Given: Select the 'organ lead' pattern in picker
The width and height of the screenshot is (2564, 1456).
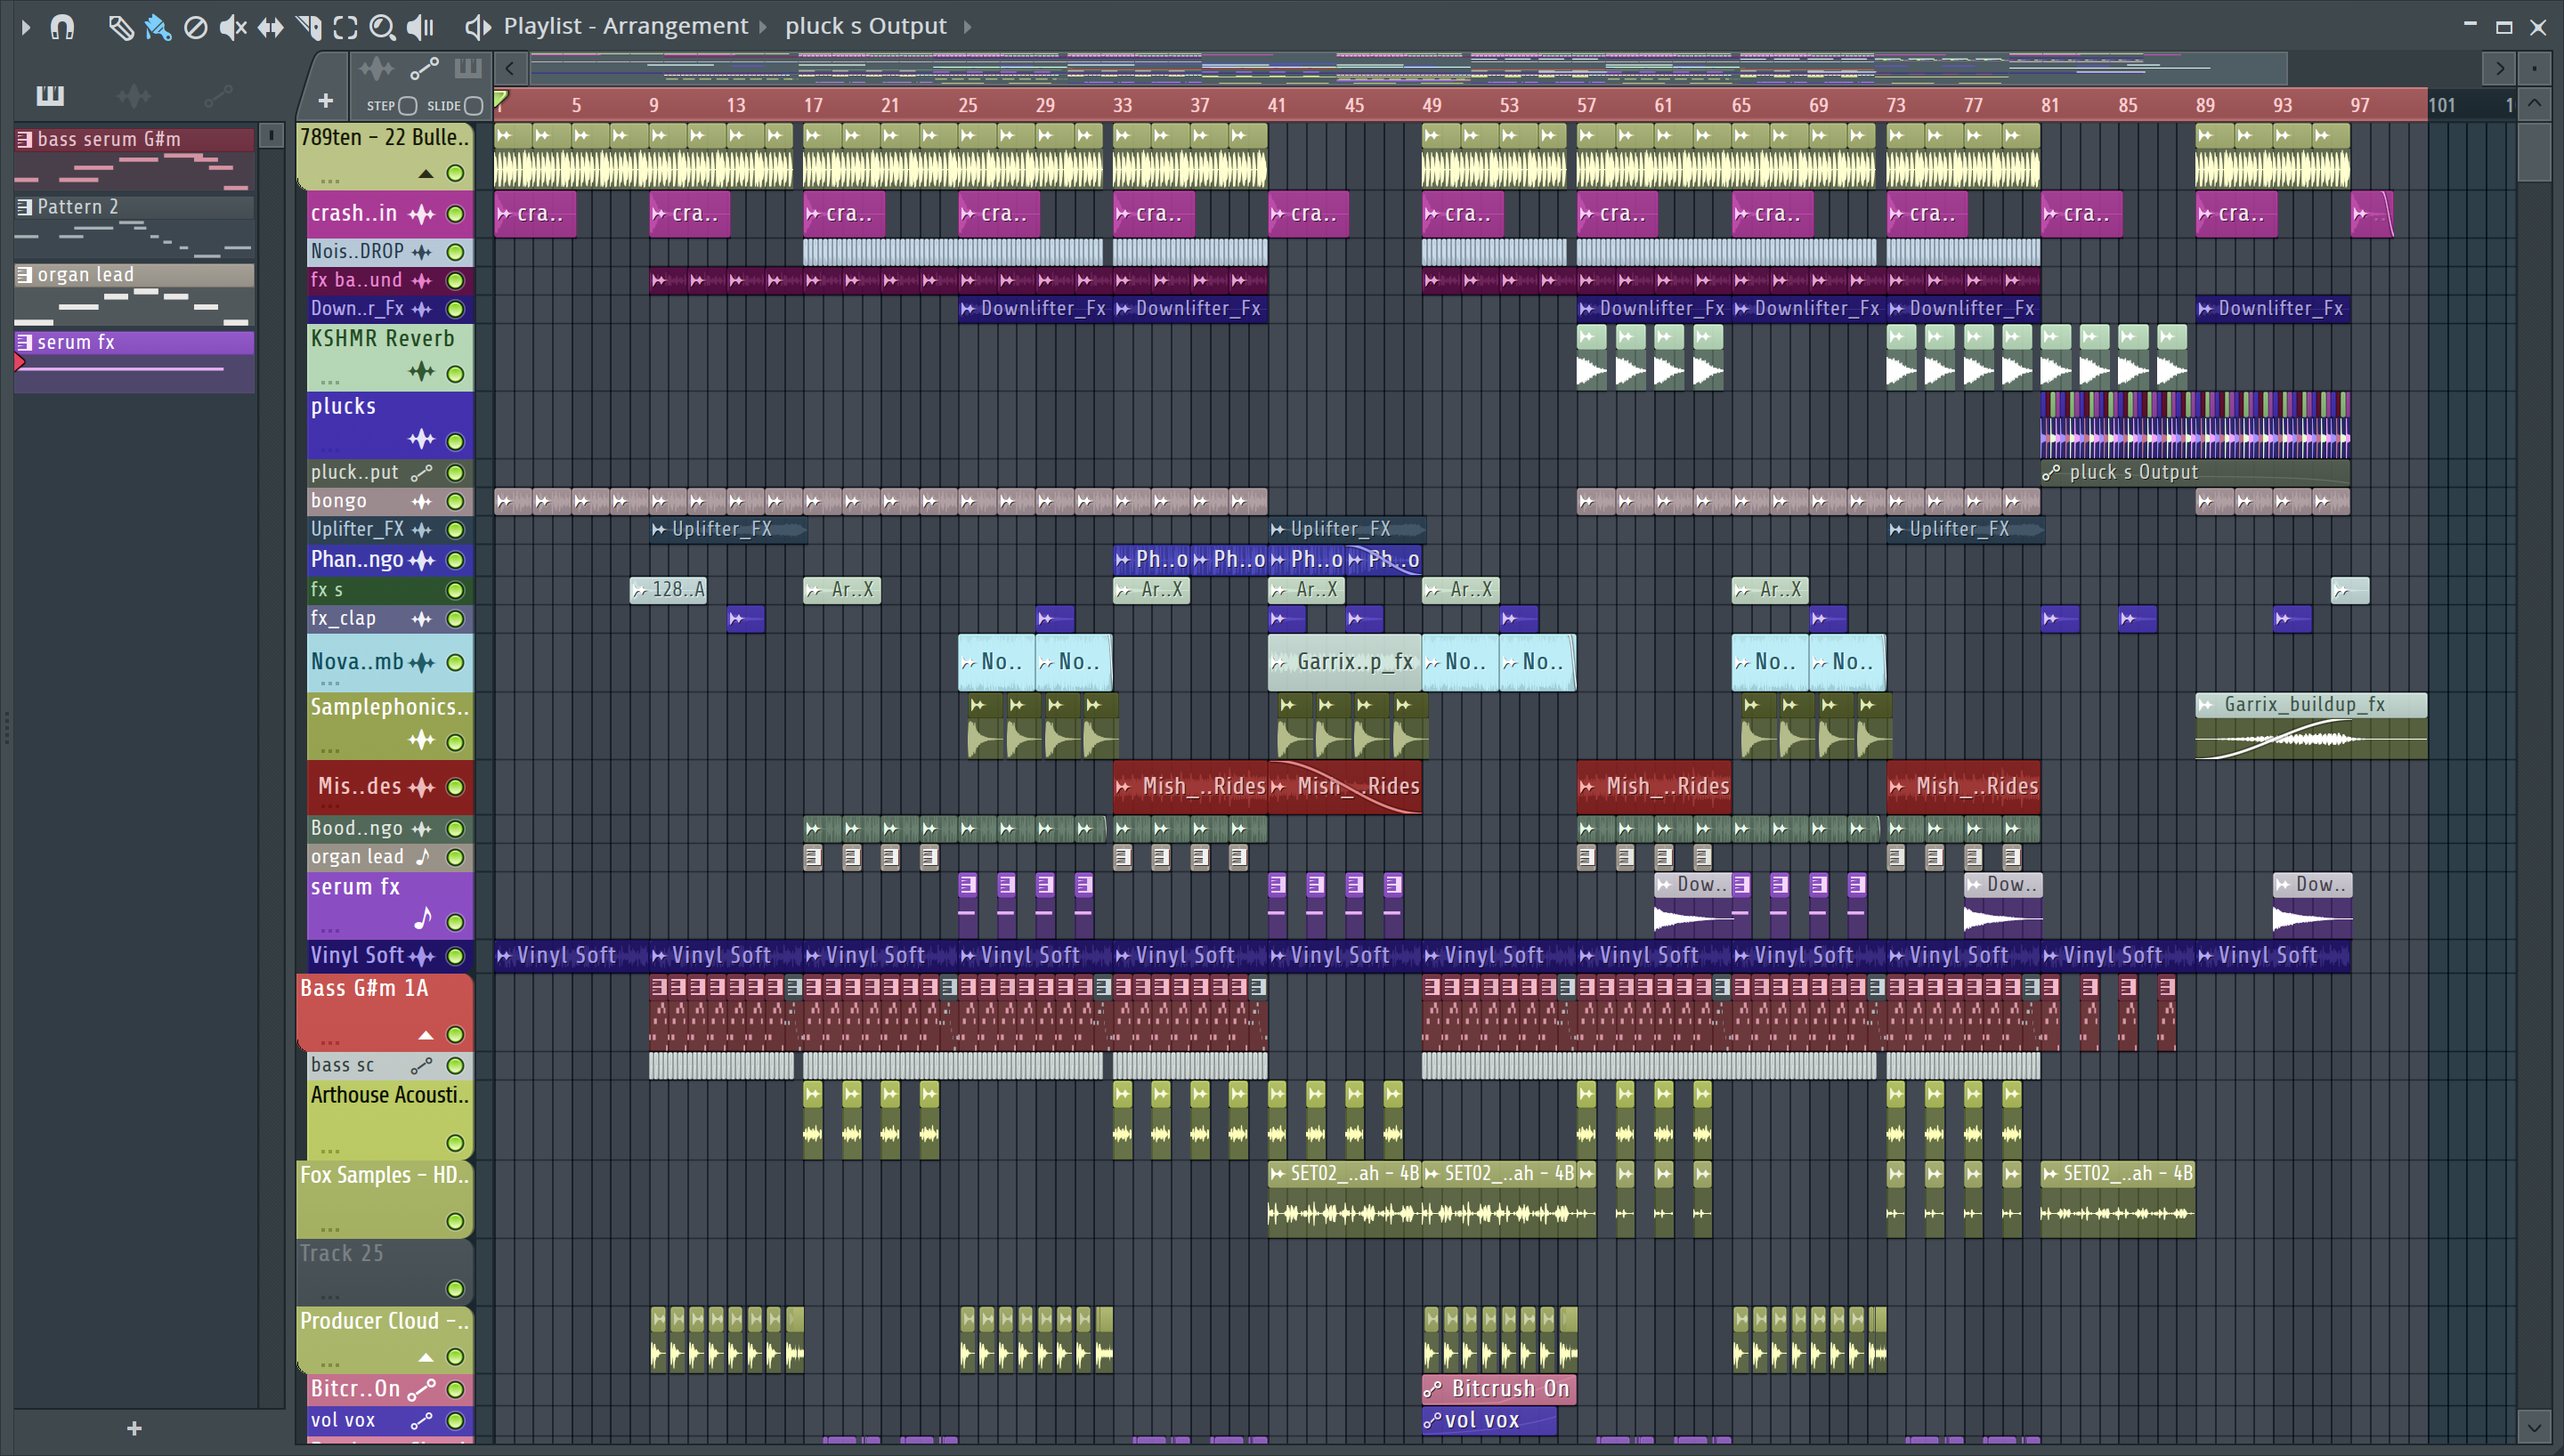Looking at the screenshot, I should pos(134,295).
